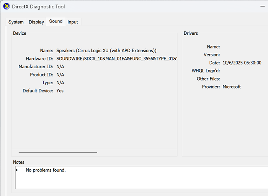This screenshot has width=268, height=196.
Task: Switch to the System tab
Action: 16,22
